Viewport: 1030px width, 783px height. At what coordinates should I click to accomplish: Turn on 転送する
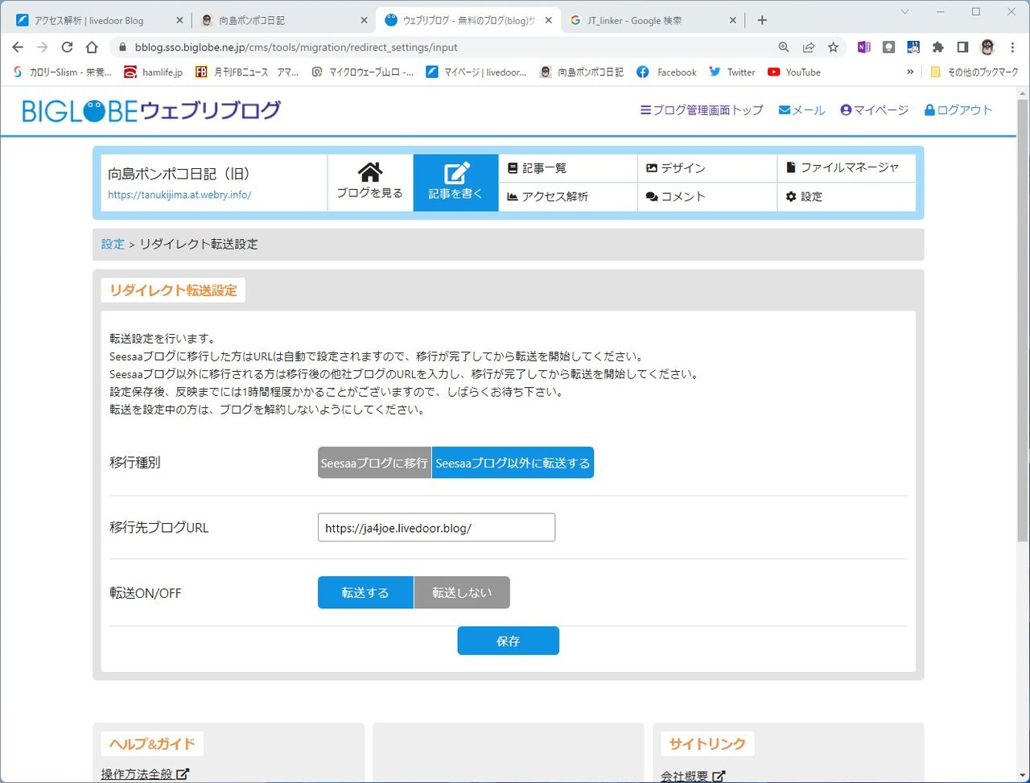point(365,592)
